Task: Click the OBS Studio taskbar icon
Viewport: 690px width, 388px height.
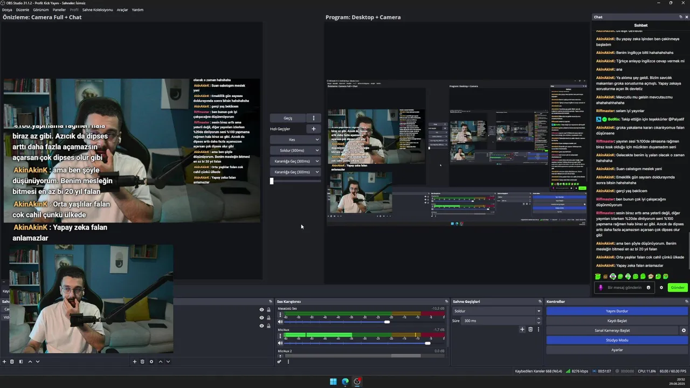Action: coord(357,382)
